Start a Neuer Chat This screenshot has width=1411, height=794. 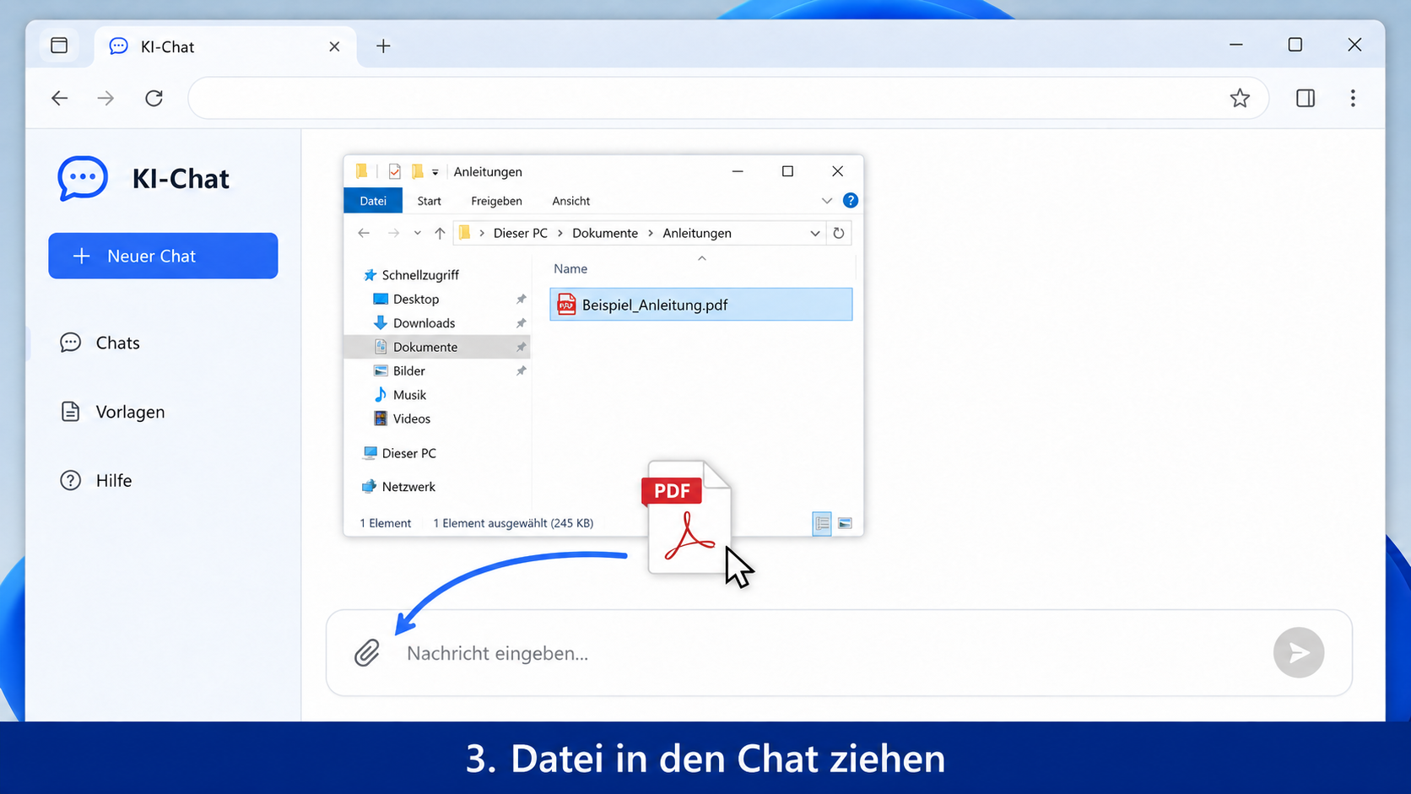point(163,256)
